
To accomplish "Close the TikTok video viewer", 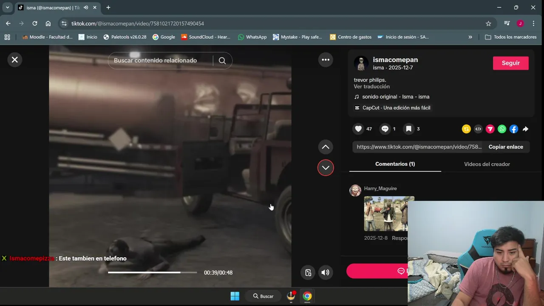I will coord(14,59).
